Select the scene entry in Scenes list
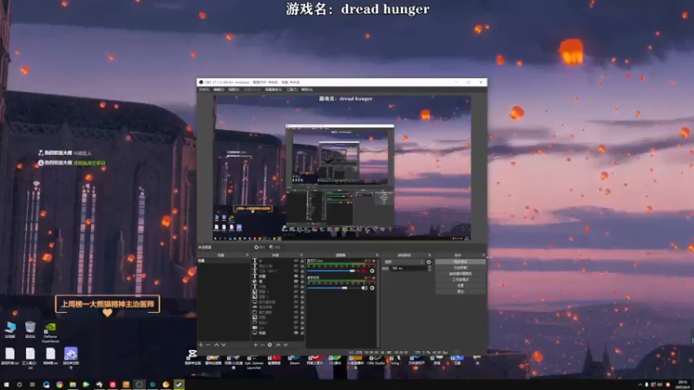The width and height of the screenshot is (694, 390). point(224,261)
